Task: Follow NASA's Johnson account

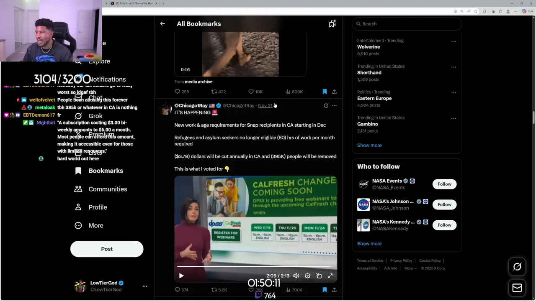Action: pyautogui.click(x=444, y=204)
